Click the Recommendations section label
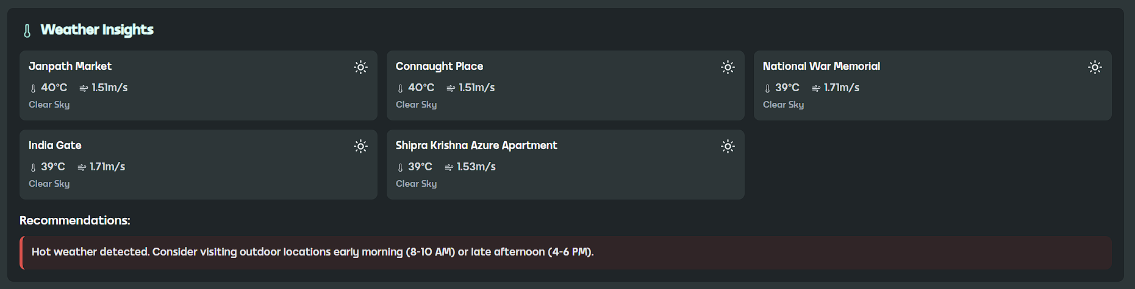 click(x=75, y=220)
